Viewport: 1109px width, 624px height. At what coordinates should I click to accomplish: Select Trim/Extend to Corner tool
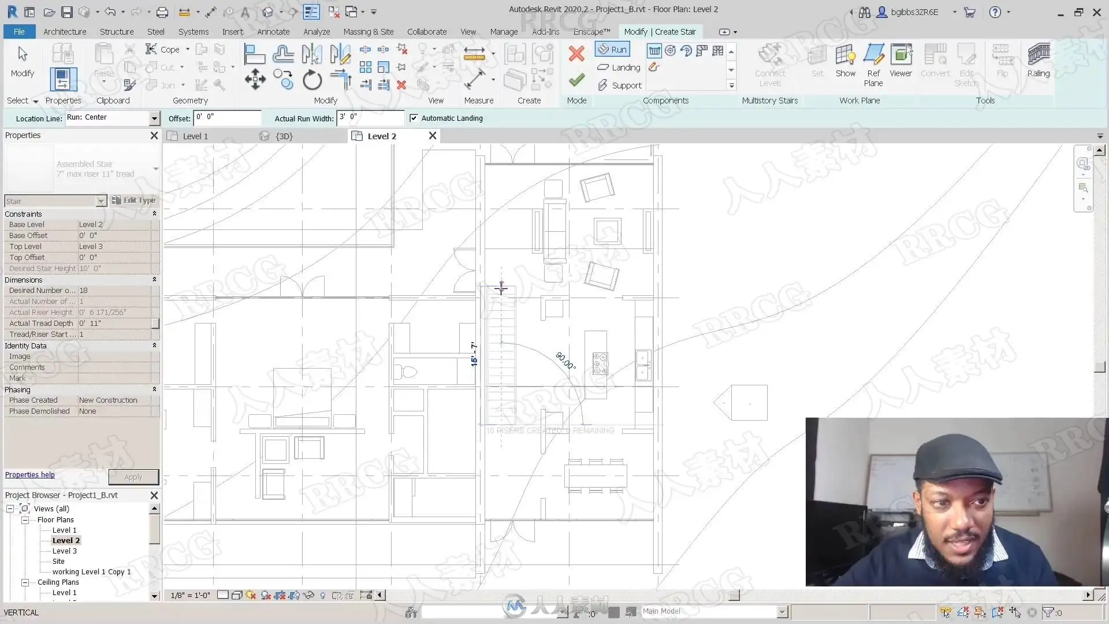341,79
